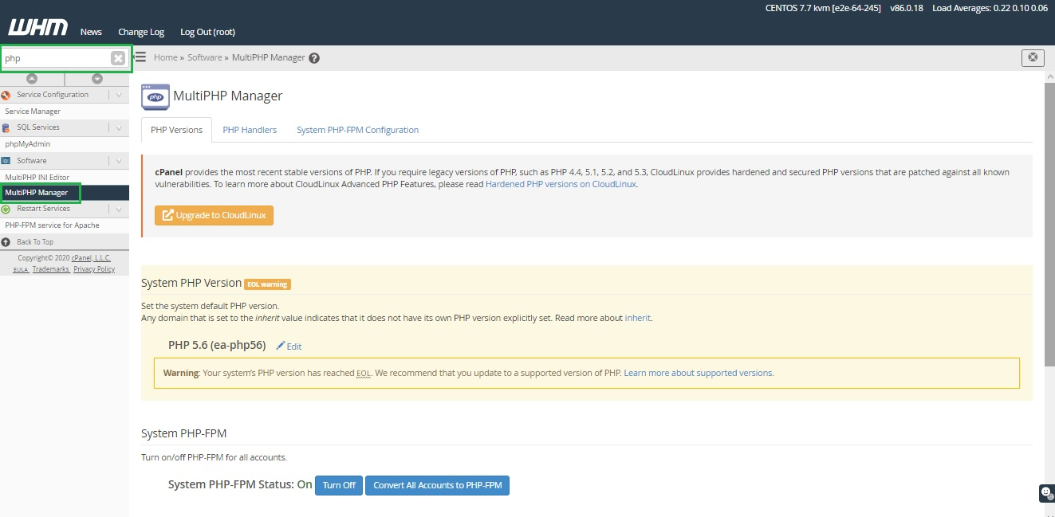Image resolution: width=1055 pixels, height=517 pixels.
Task: Click the MultiPHP Manager page icon
Action: point(155,96)
